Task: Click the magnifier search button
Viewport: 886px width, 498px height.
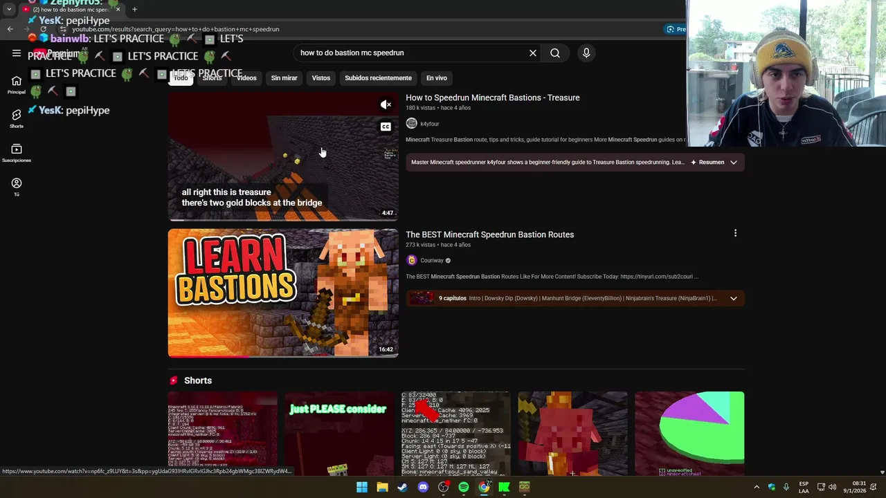Action: [555, 53]
